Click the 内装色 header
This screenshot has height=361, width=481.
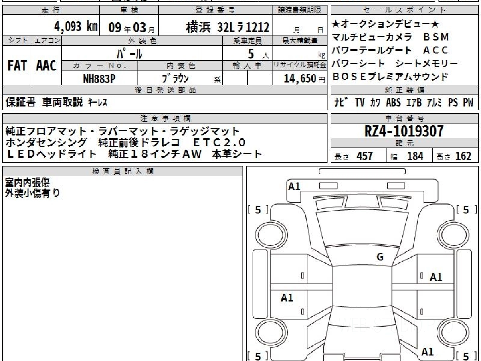click(x=180, y=65)
